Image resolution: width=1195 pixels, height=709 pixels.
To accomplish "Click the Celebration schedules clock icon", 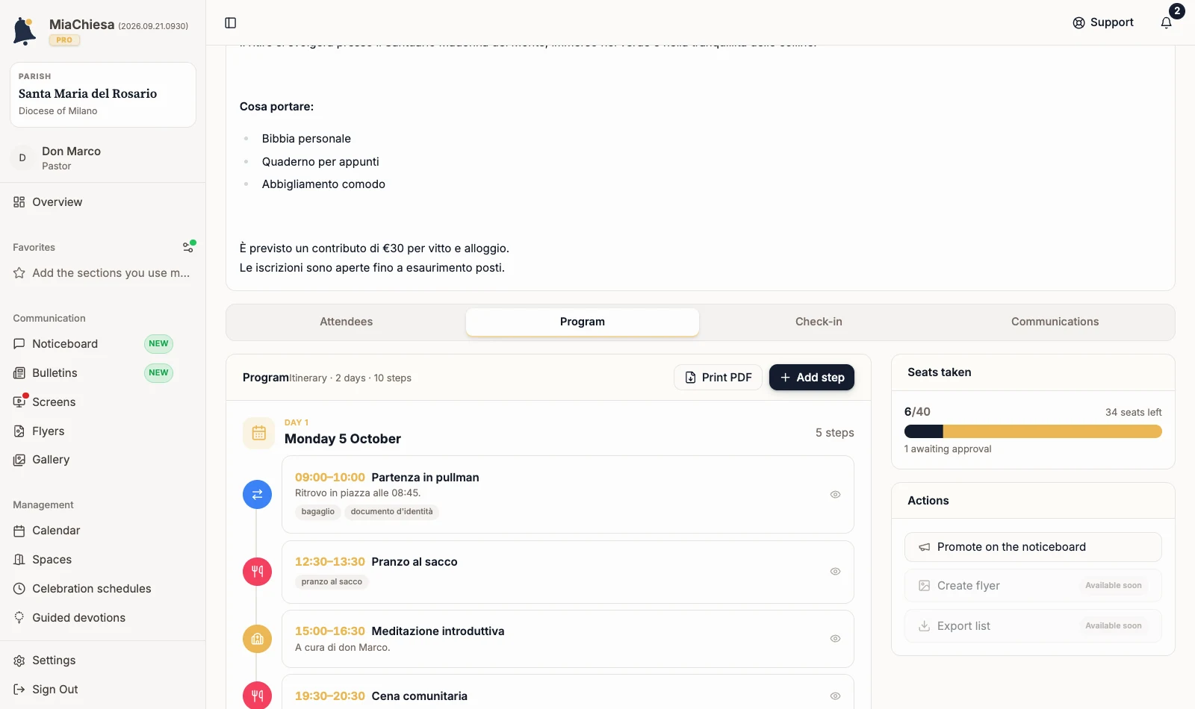I will tap(19, 589).
